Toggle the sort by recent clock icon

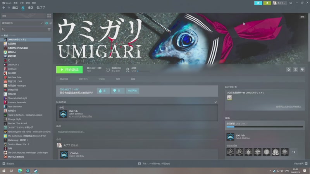(46, 23)
